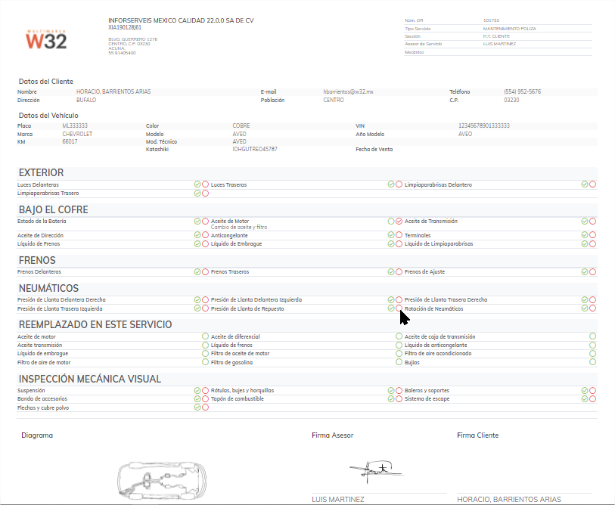Screen dimensions: 615x505
Task: Select the VIN value 12345678901333333
Action: coord(484,125)
